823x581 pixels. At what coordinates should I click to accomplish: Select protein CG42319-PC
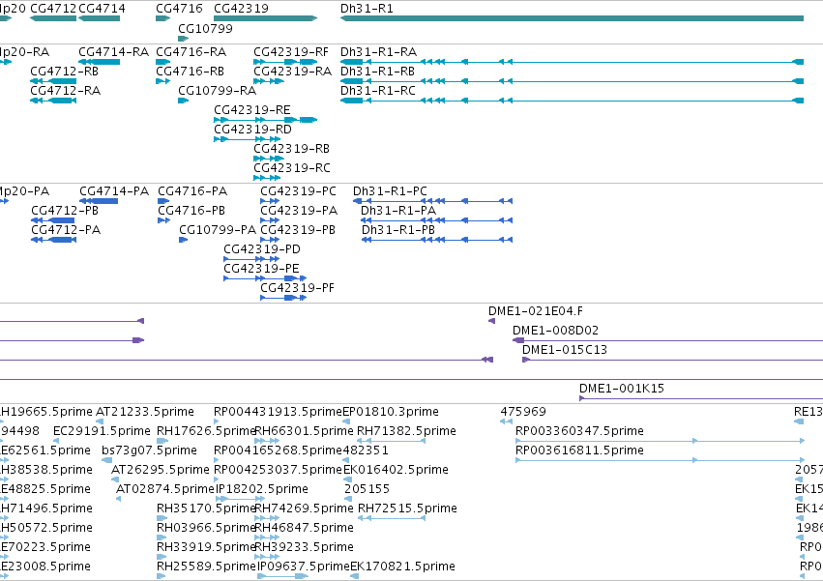tap(271, 201)
